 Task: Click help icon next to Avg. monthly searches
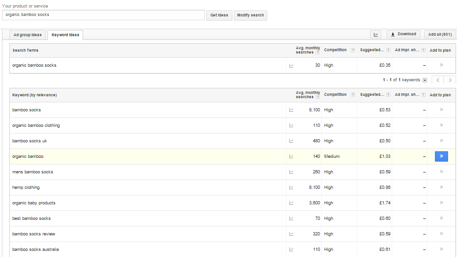coord(318,53)
